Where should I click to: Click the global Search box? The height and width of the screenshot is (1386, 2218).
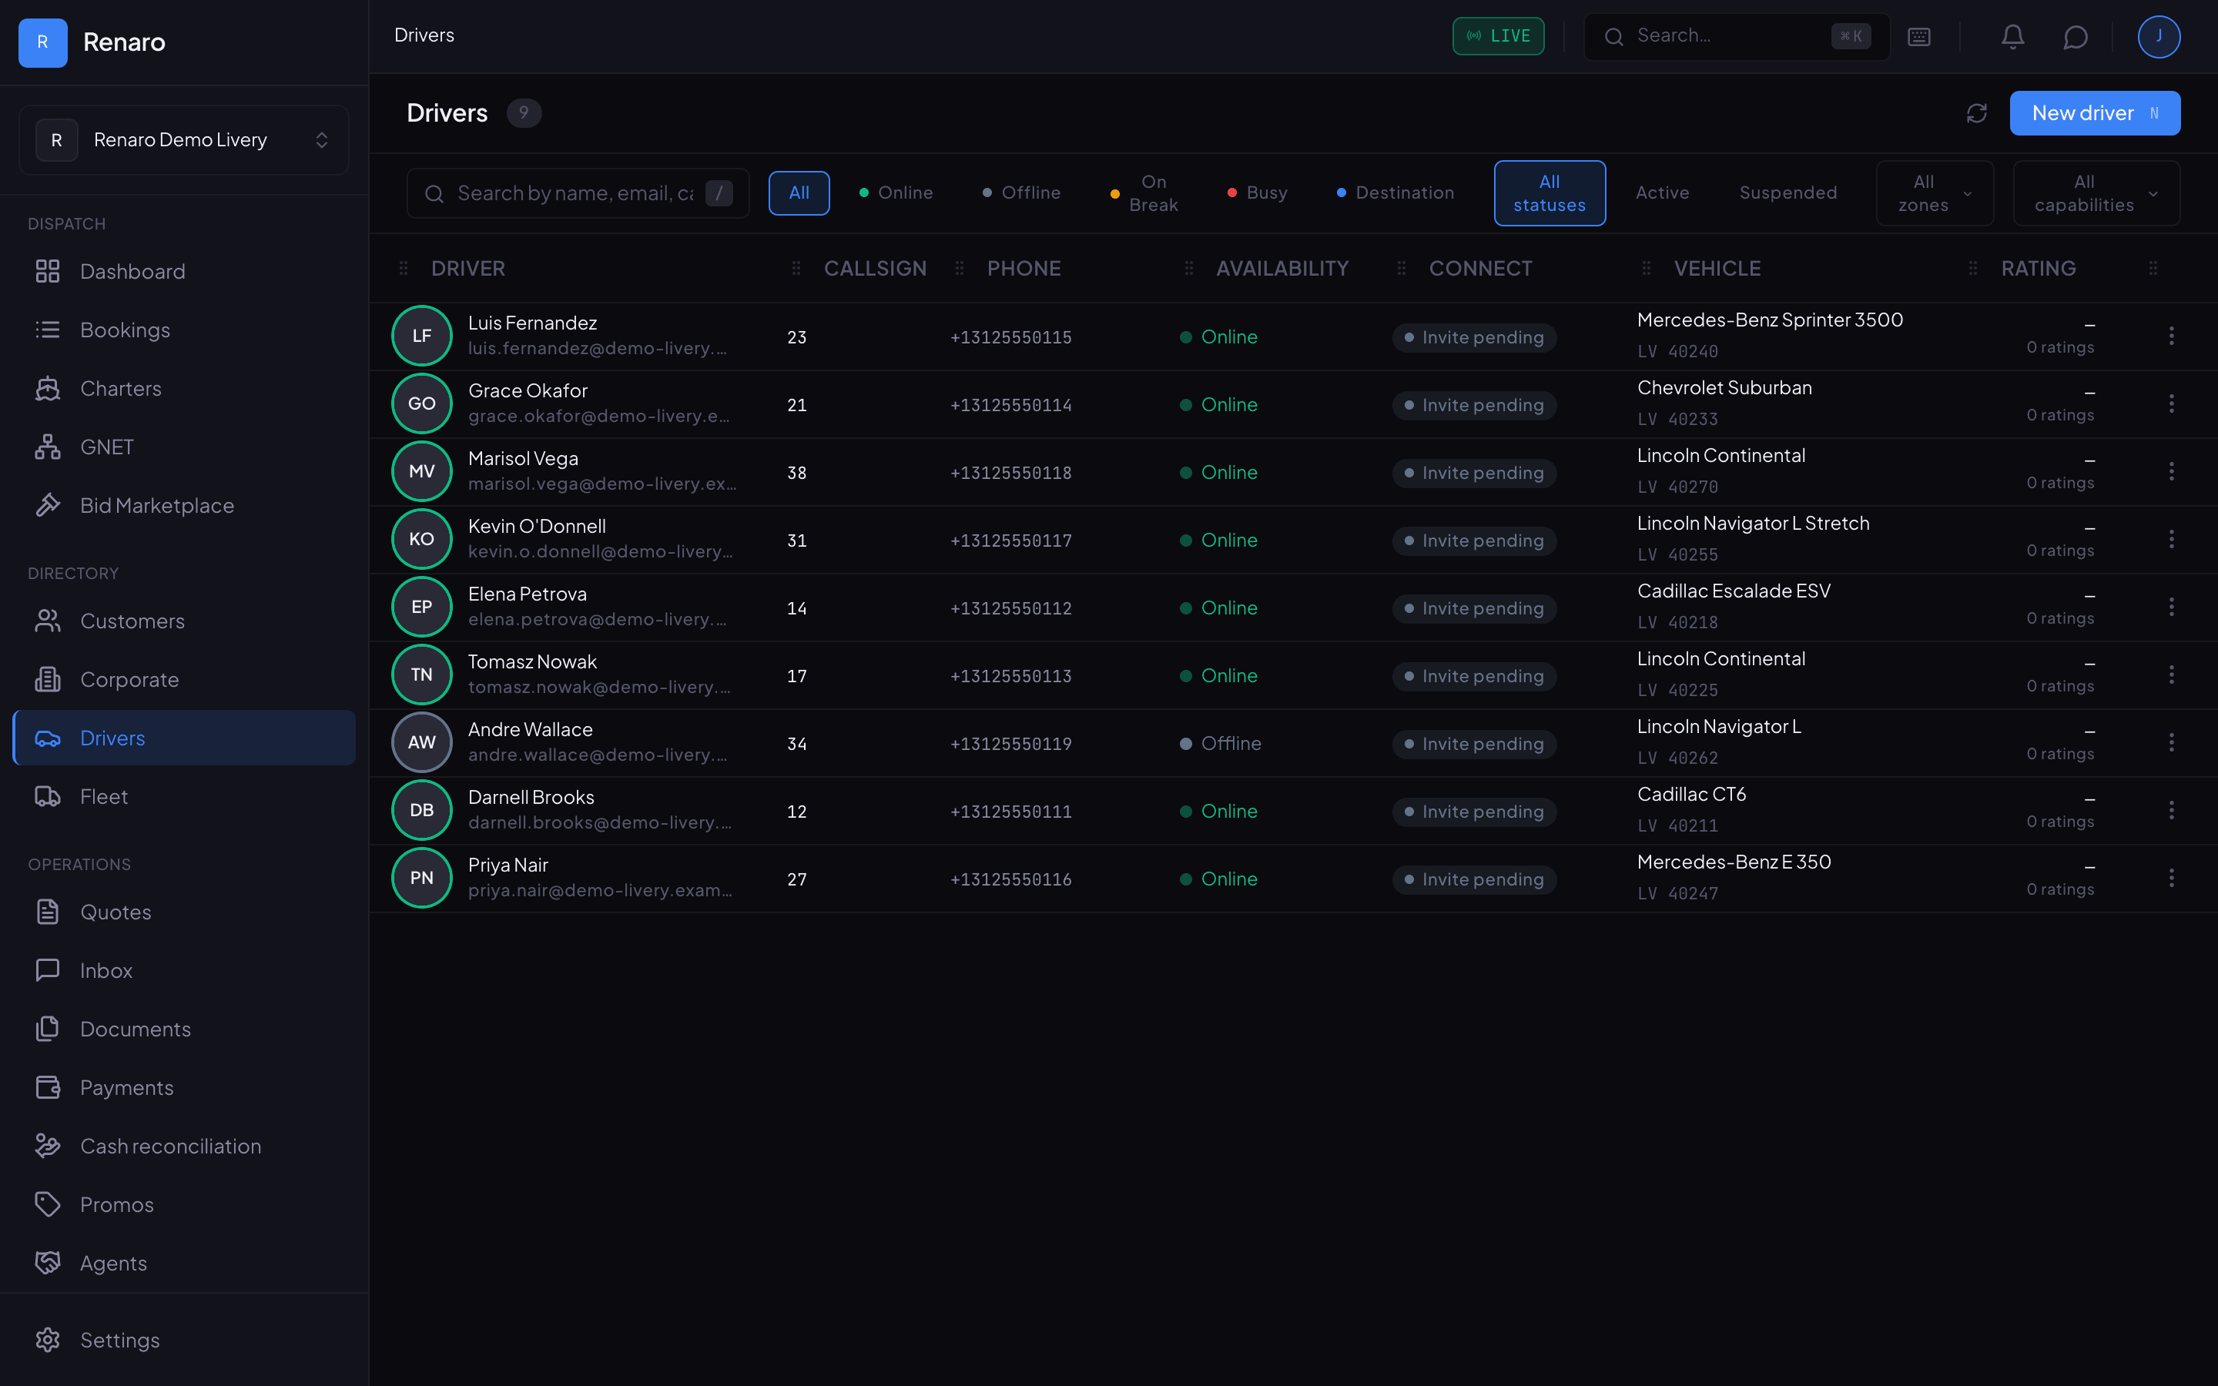point(1737,37)
